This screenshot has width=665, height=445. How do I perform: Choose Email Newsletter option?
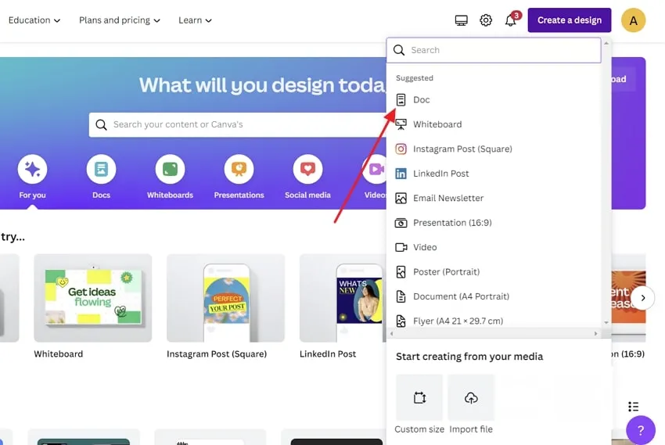494,198
